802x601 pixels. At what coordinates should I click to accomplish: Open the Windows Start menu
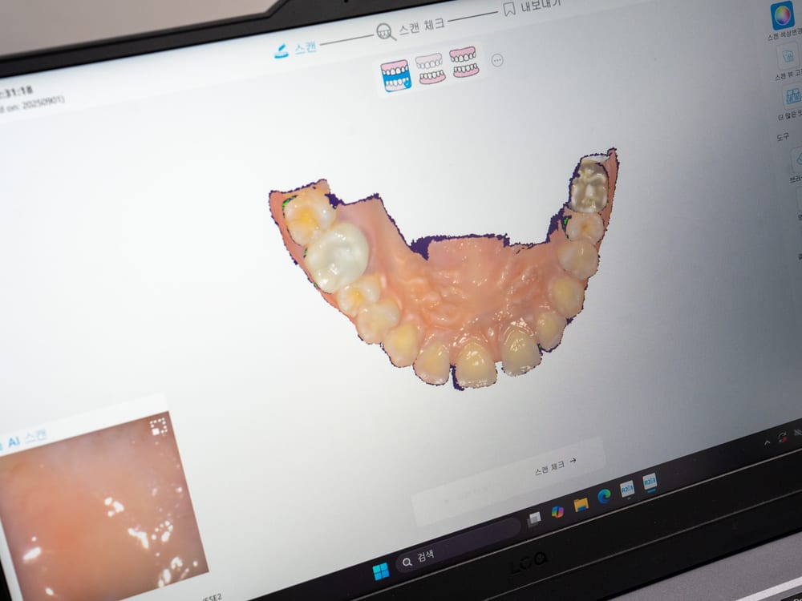(x=380, y=571)
